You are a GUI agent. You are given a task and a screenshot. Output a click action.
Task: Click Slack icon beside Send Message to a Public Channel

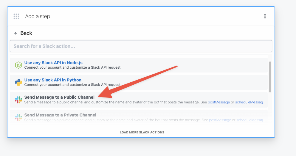click(x=18, y=100)
